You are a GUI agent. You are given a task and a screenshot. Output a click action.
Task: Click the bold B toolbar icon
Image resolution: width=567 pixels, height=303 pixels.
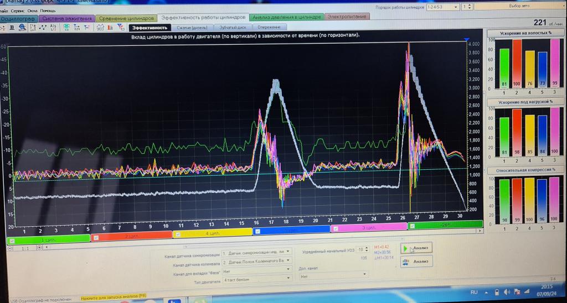pyautogui.click(x=12, y=27)
